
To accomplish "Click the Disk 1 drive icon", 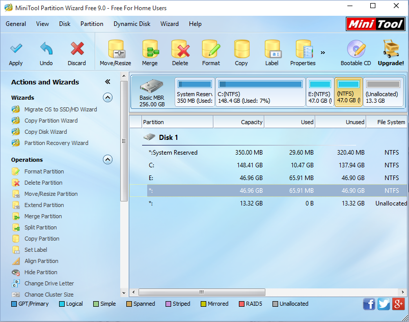I will coord(149,137).
